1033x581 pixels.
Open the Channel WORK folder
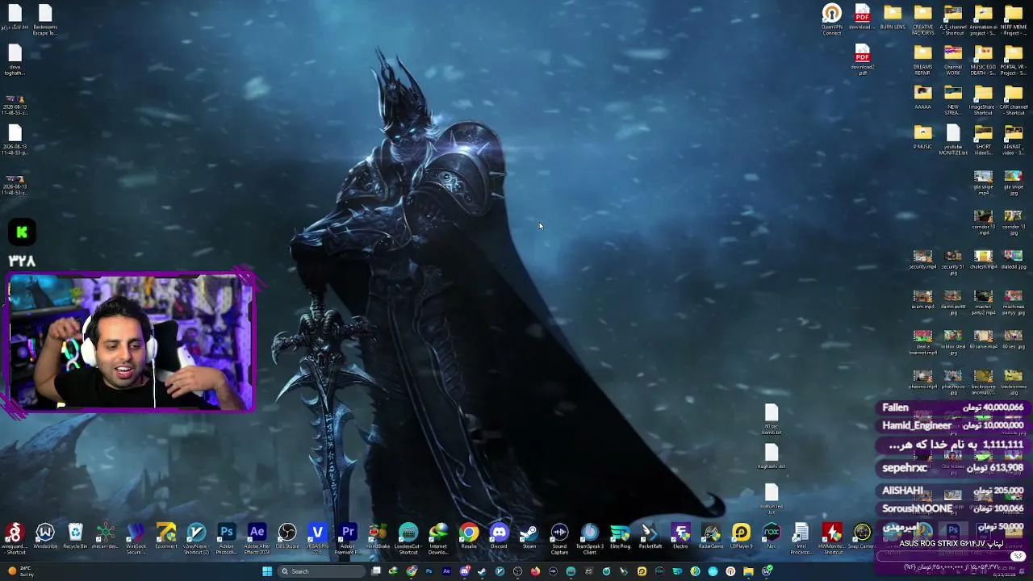[953, 60]
